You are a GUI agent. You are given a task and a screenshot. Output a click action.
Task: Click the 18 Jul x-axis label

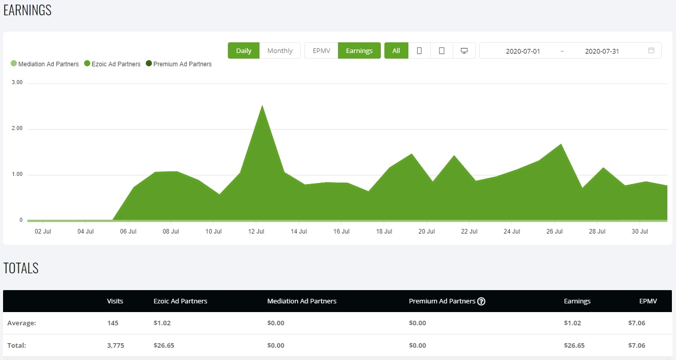384,232
